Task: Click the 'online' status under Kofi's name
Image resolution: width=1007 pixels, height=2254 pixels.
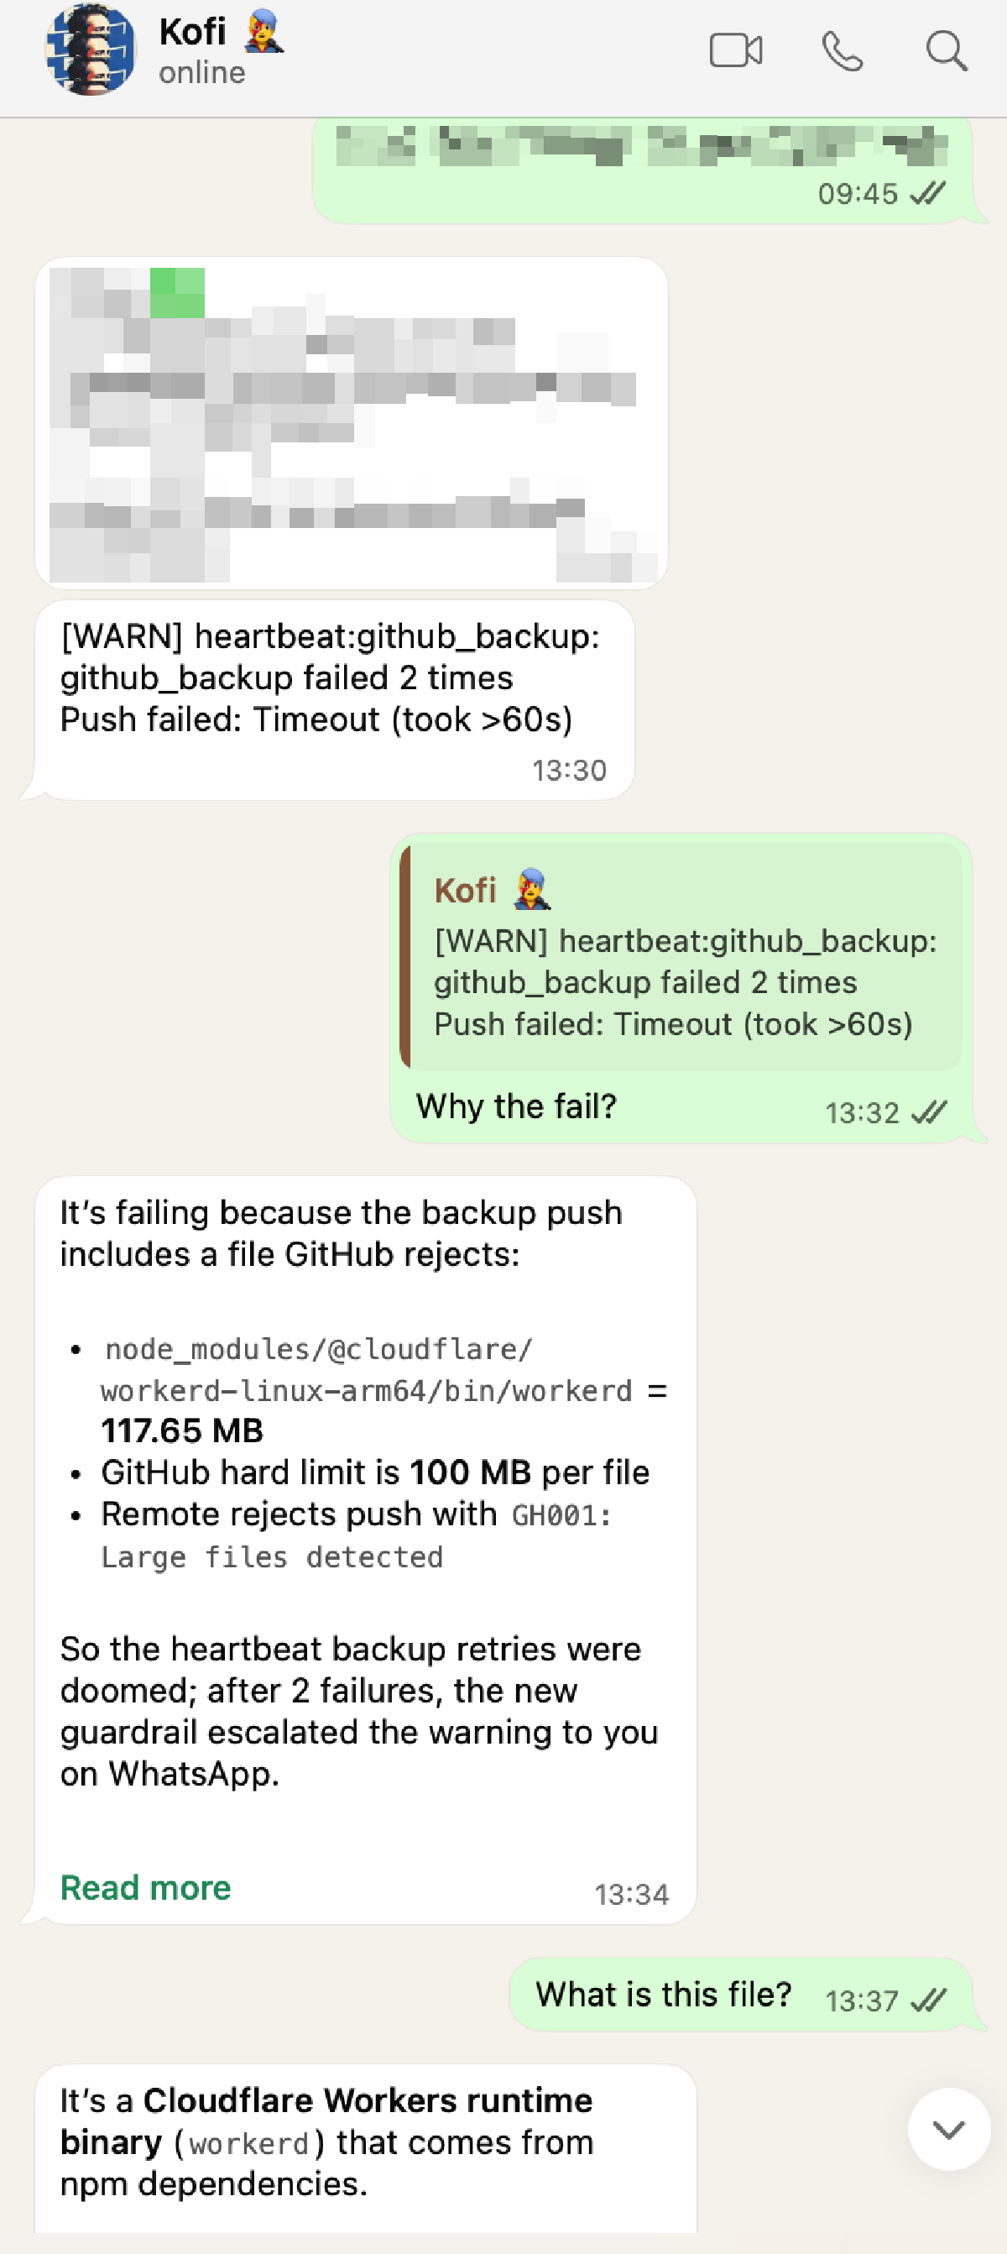Action: (x=200, y=74)
